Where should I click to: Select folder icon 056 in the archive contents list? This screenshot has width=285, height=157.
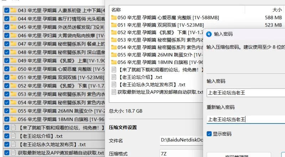[114, 62]
